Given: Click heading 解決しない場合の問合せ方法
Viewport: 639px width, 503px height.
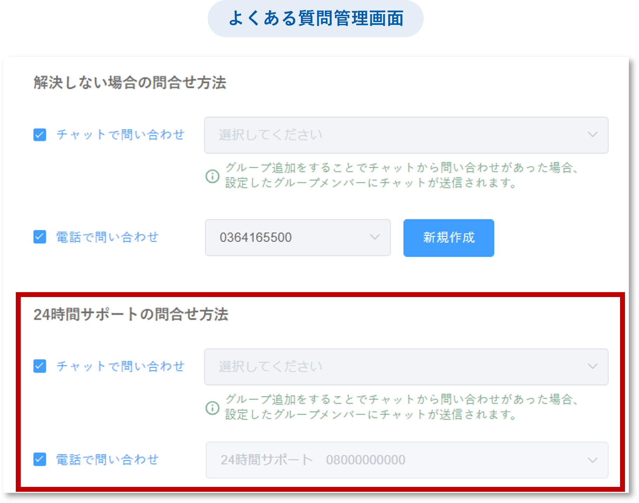Looking at the screenshot, I should coord(130,83).
